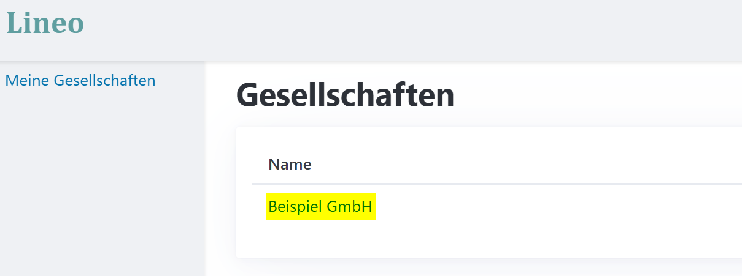View details of Beispiel GmbH

(x=320, y=207)
